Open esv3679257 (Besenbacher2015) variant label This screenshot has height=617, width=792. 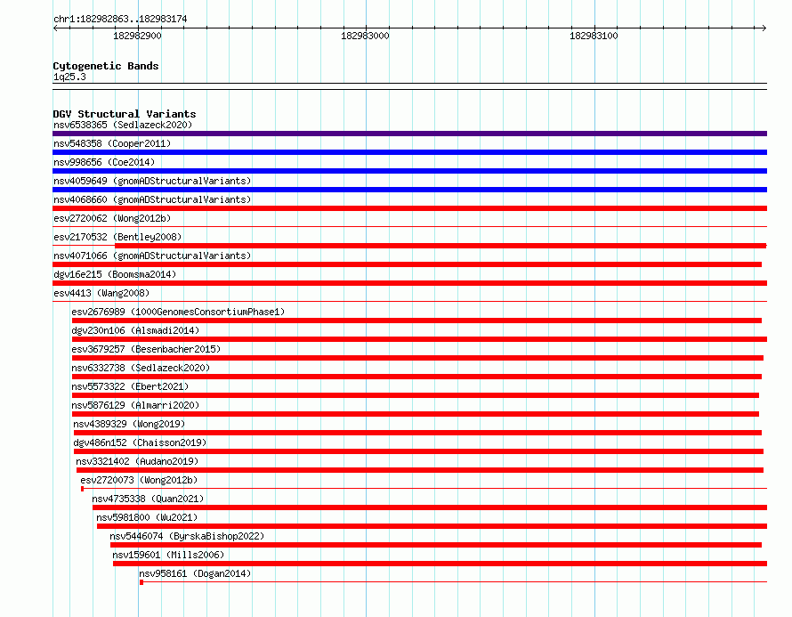(146, 349)
